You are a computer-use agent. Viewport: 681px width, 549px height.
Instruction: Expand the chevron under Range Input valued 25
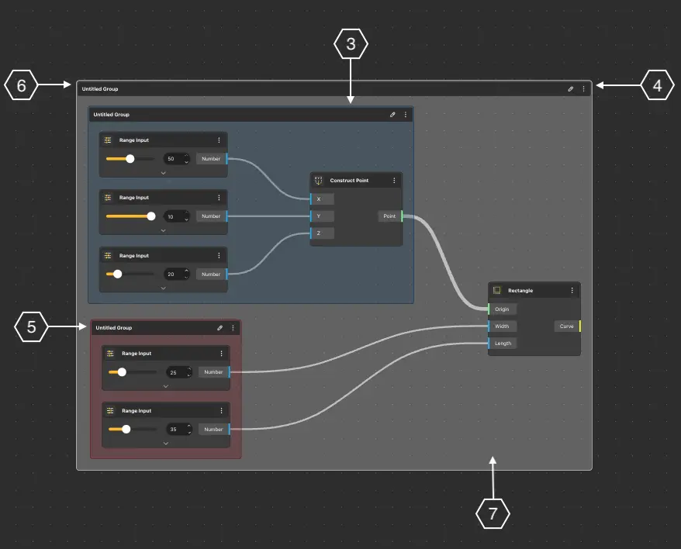pyautogui.click(x=166, y=385)
